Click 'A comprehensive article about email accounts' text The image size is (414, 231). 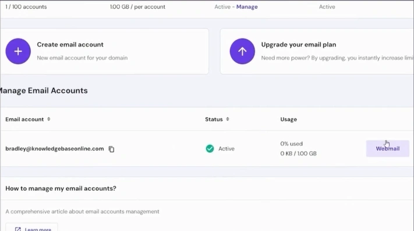click(82, 211)
